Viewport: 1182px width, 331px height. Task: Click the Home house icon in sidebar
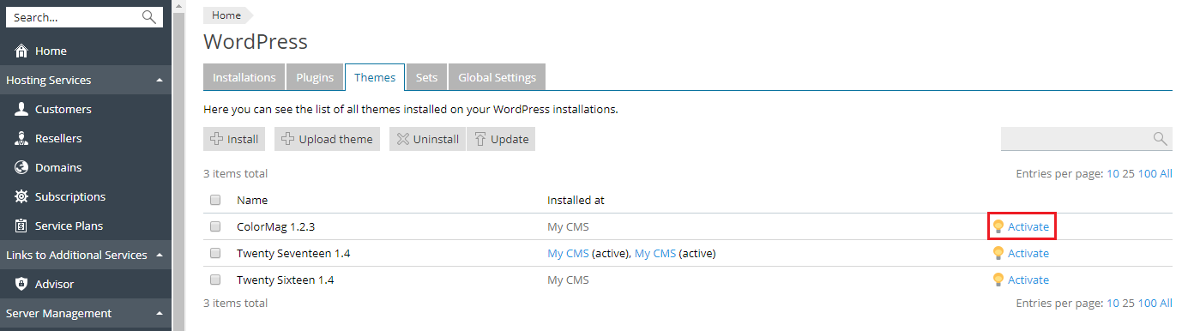click(x=21, y=51)
